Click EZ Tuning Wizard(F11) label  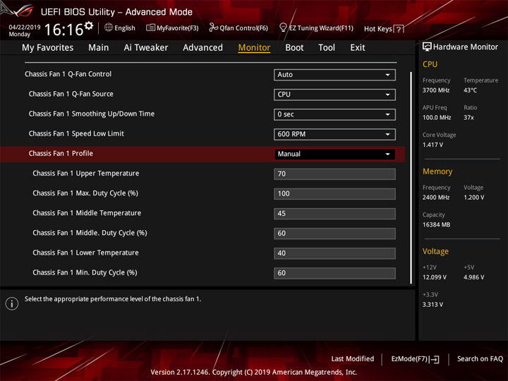[x=321, y=28]
